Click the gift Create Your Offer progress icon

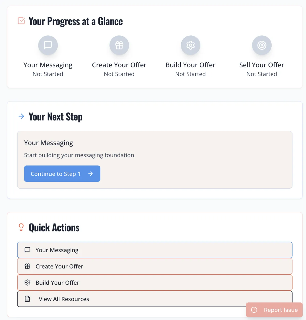[119, 45]
